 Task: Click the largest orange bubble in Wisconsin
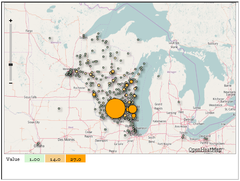(115, 109)
